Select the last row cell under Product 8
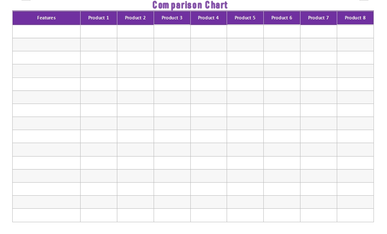Image resolution: width=387 pixels, height=234 pixels. [x=355, y=215]
